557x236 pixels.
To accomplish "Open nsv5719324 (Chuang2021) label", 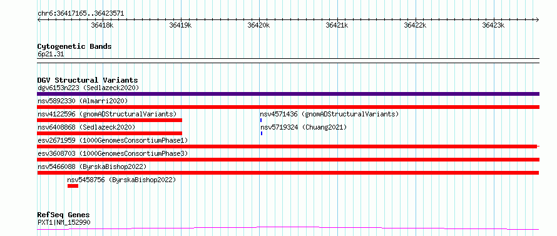I will [x=304, y=127].
